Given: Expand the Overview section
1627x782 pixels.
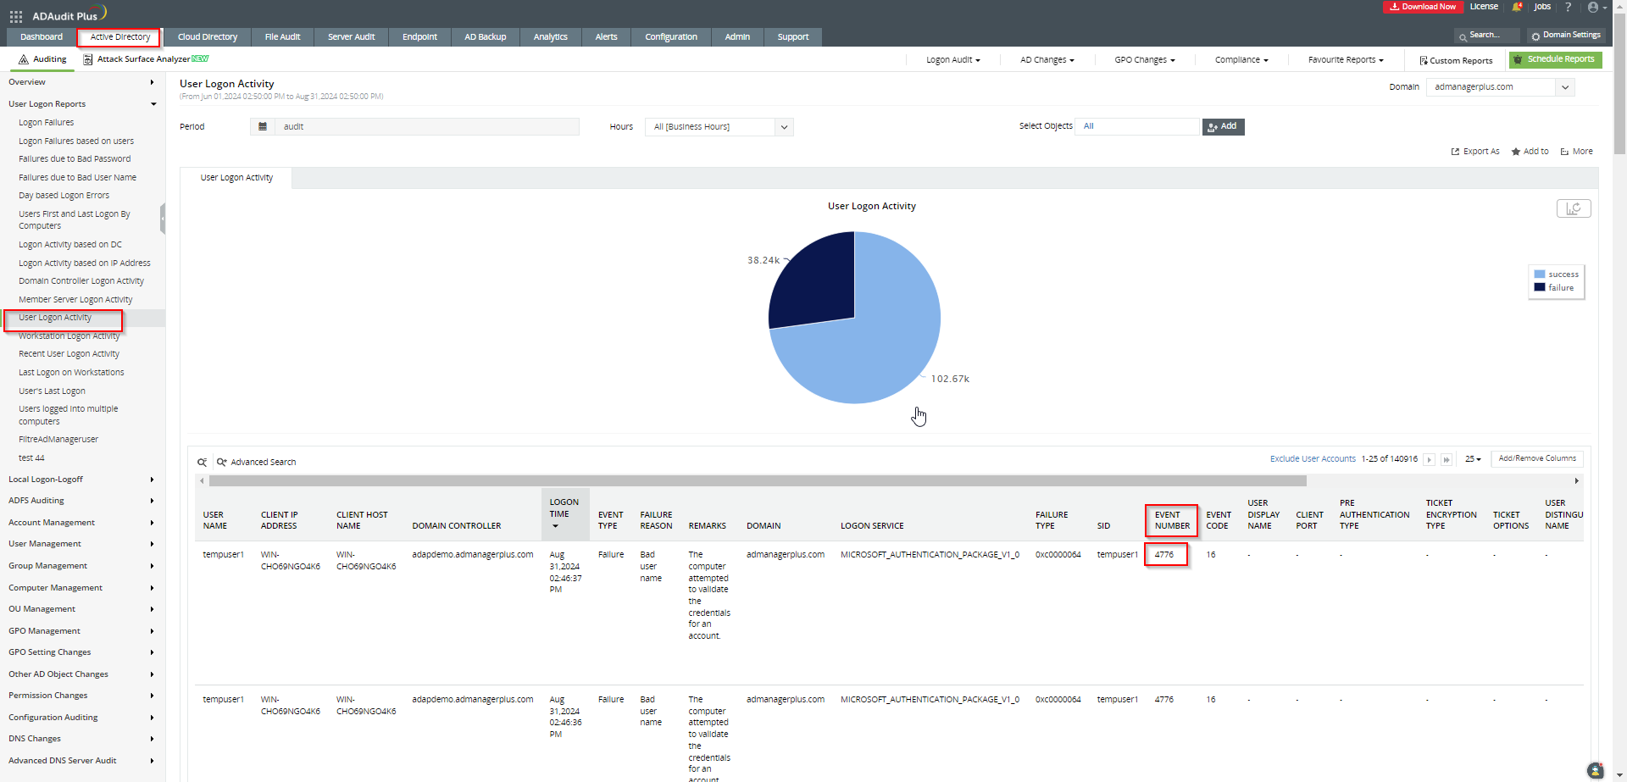Looking at the screenshot, I should [82, 82].
